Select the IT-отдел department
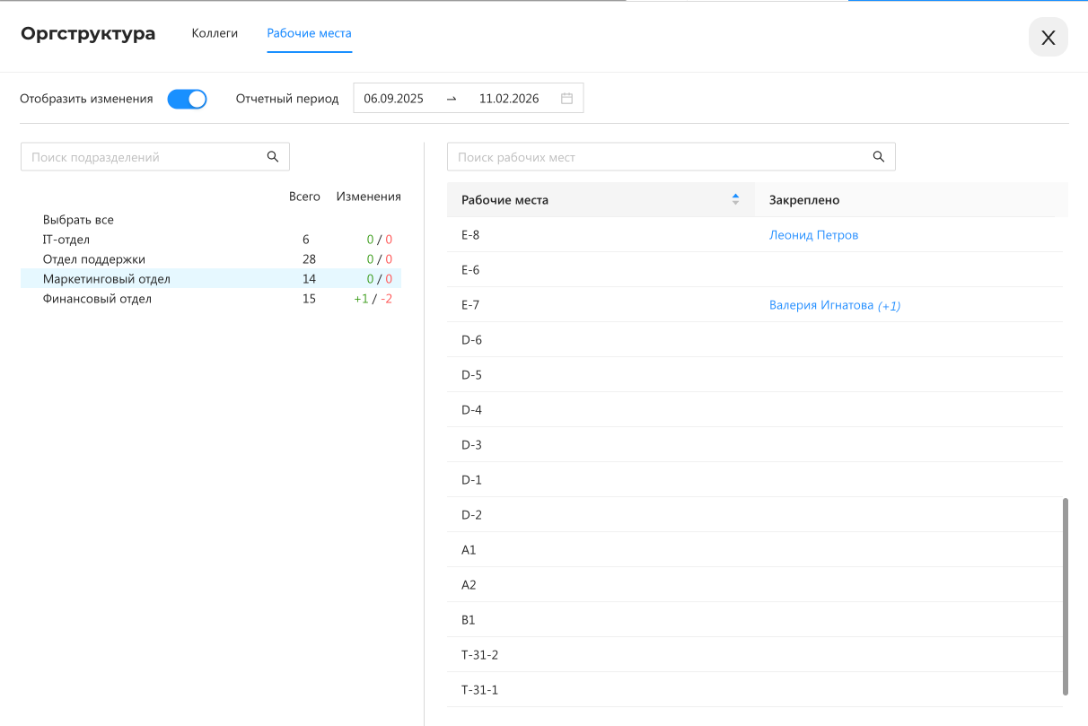Viewport: 1088px width, 726px height. (x=66, y=240)
